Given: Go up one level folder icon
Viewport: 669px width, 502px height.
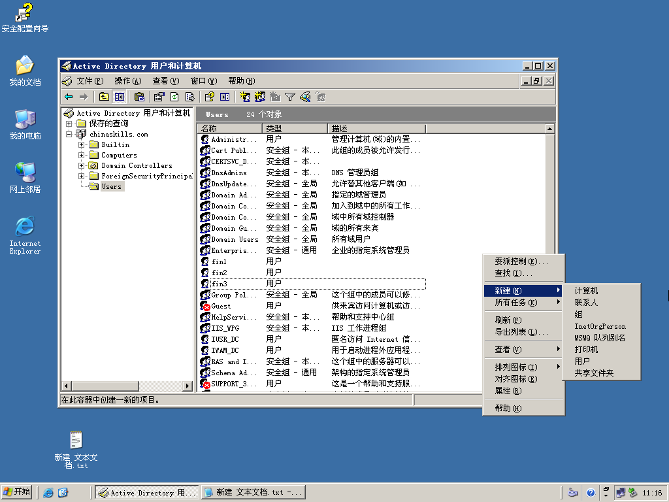Looking at the screenshot, I should click(104, 97).
